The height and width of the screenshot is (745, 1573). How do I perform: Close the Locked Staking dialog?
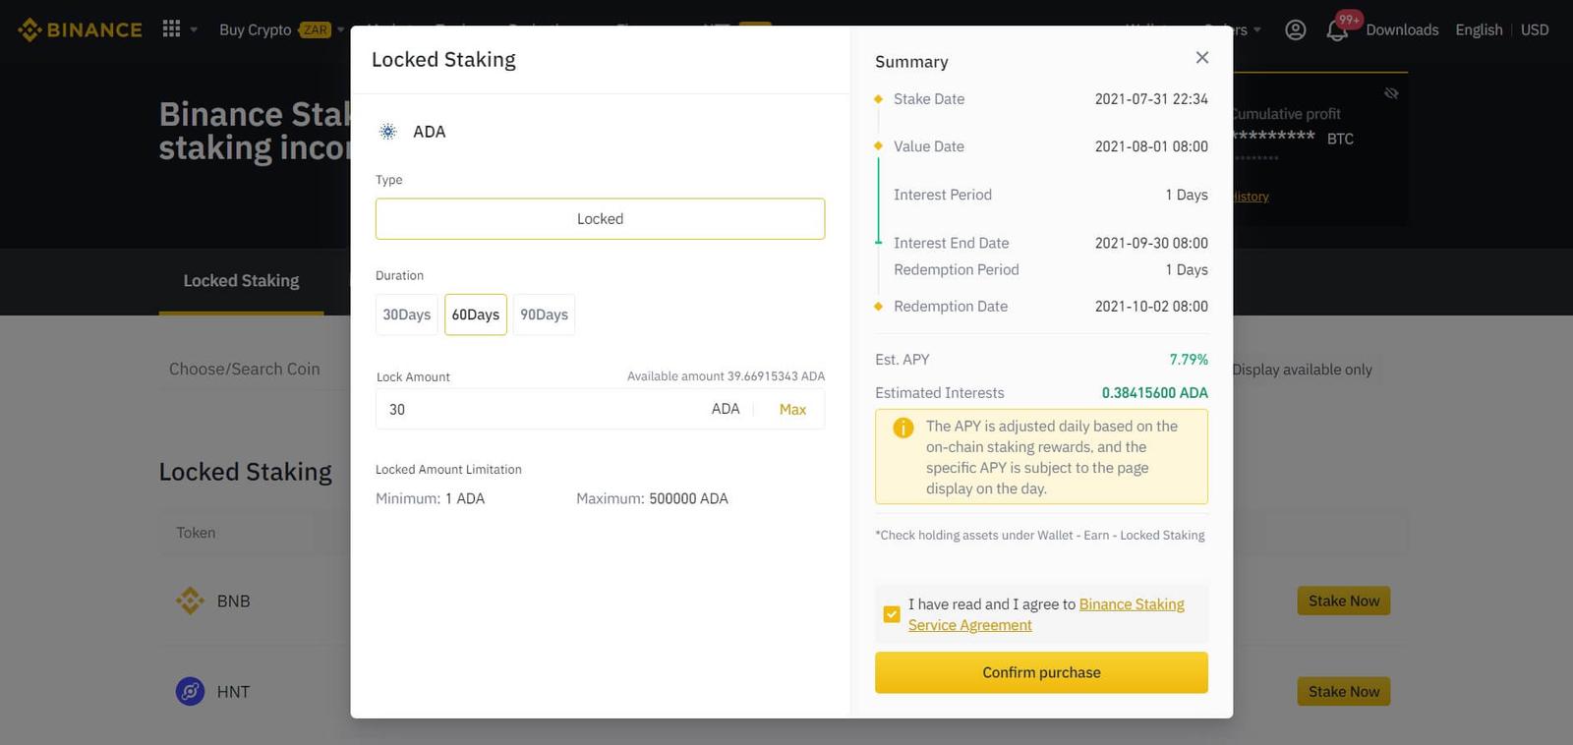coord(1201,57)
